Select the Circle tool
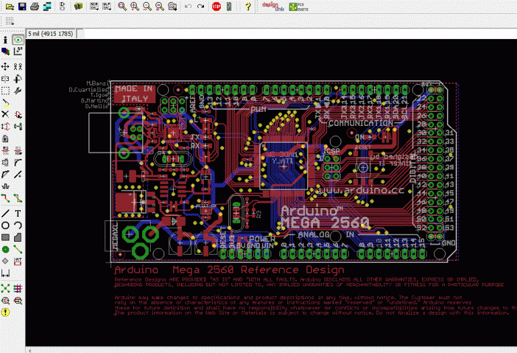Viewport: 517px width, 353px height. tap(5, 225)
